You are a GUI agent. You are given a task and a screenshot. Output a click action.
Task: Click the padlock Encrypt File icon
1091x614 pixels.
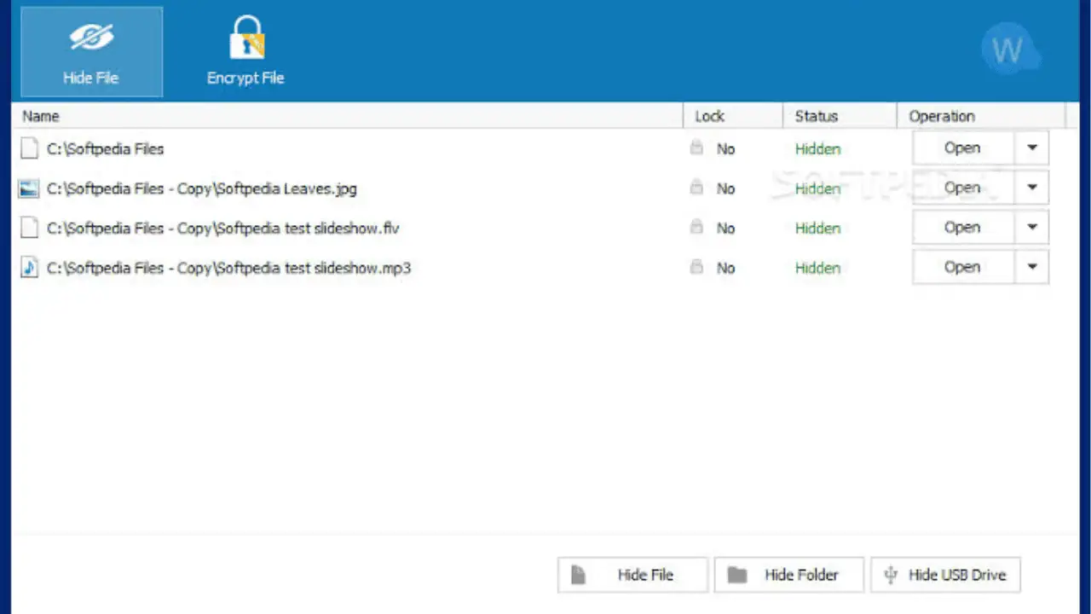click(x=246, y=37)
